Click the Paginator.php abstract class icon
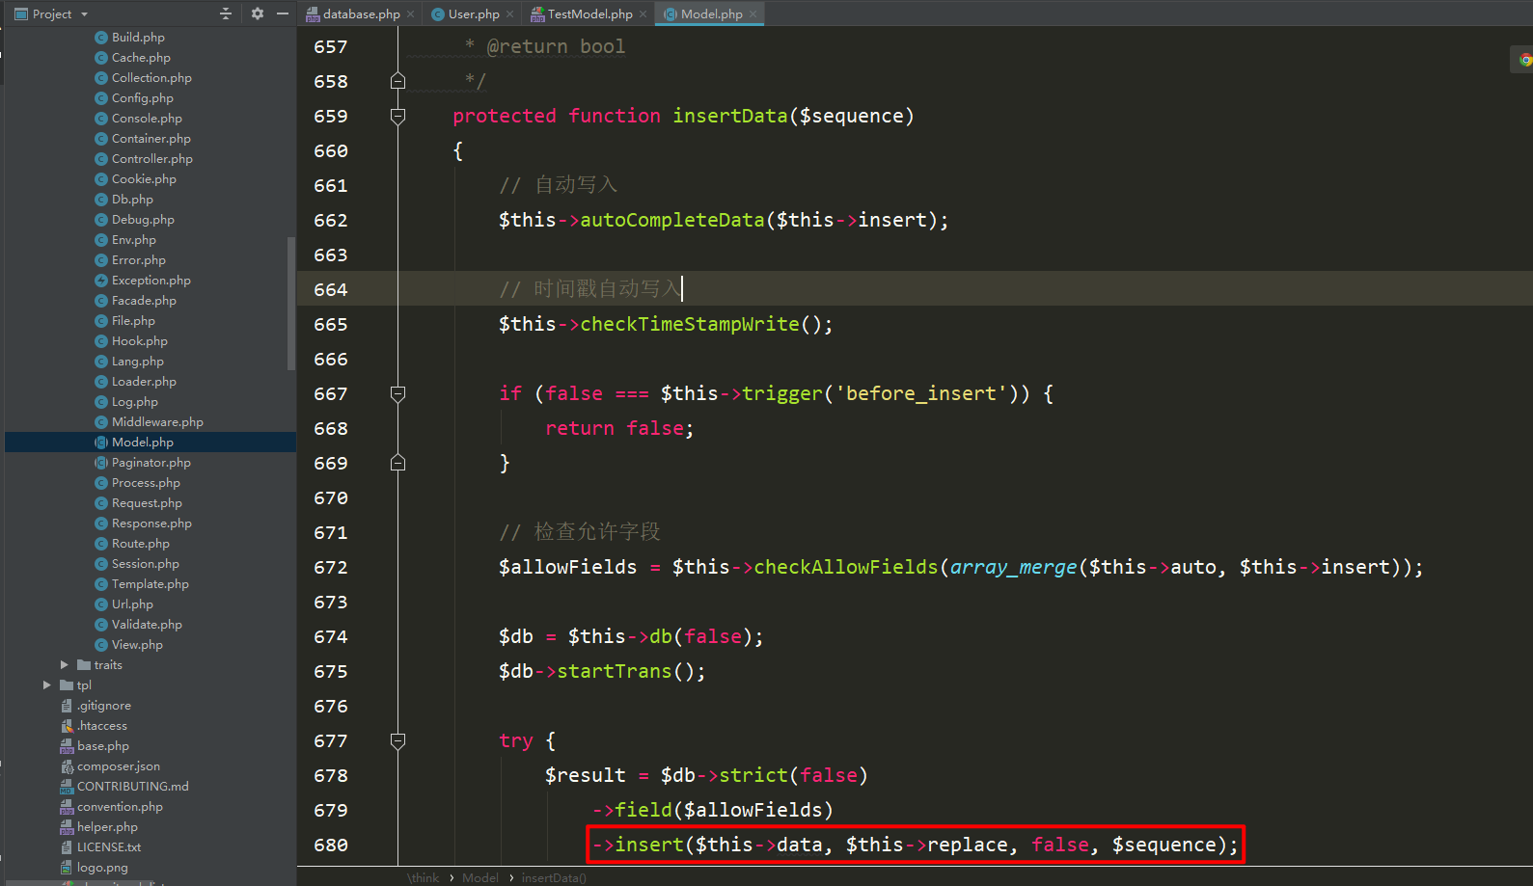This screenshot has width=1533, height=886. pos(101,463)
